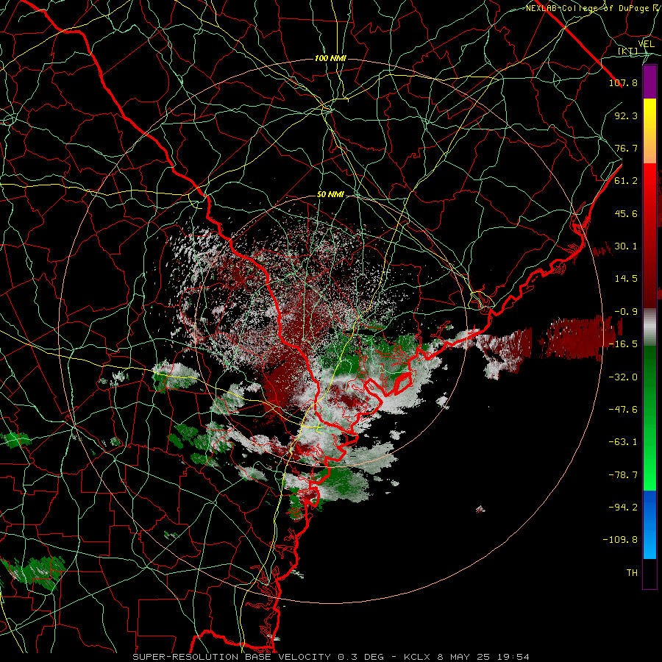Click the 14.5 velocity scale value
The image size is (662, 662).
626,279
